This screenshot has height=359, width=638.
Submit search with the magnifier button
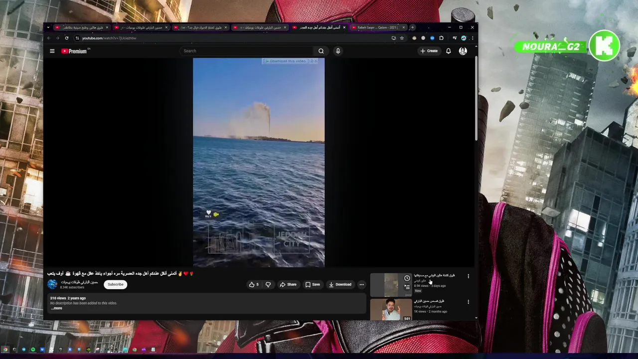321,51
